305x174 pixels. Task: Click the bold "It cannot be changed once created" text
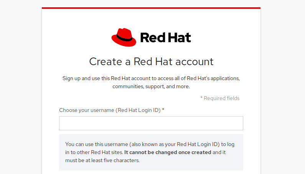pyautogui.click(x=168, y=152)
